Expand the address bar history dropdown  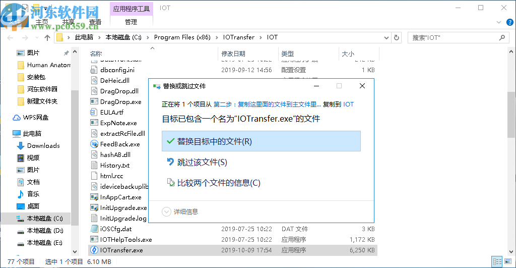(x=386, y=37)
